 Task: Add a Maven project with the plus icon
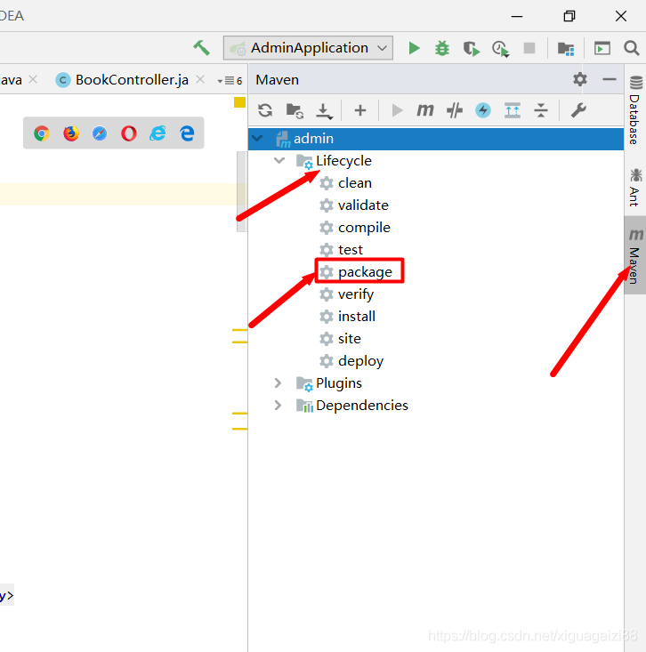pyautogui.click(x=360, y=110)
